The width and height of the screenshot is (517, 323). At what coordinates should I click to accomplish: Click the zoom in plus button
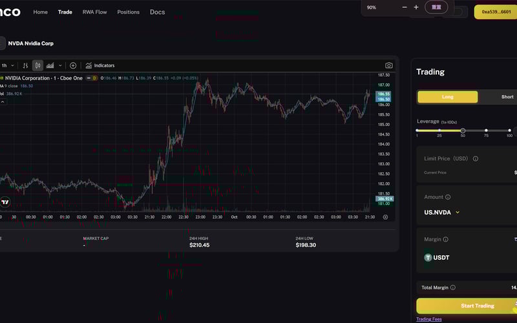pos(416,7)
